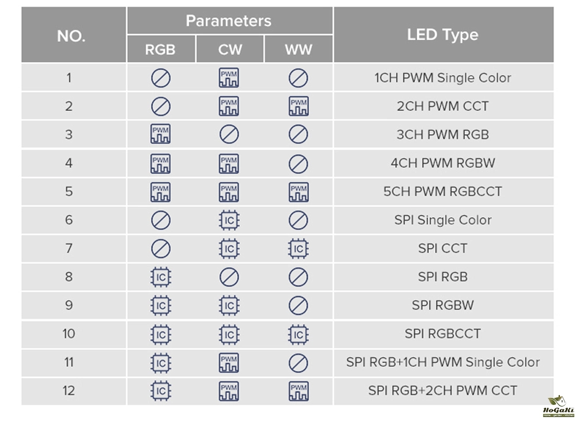The image size is (576, 425).
Task: Click the Parameters header cell
Action: point(229,21)
